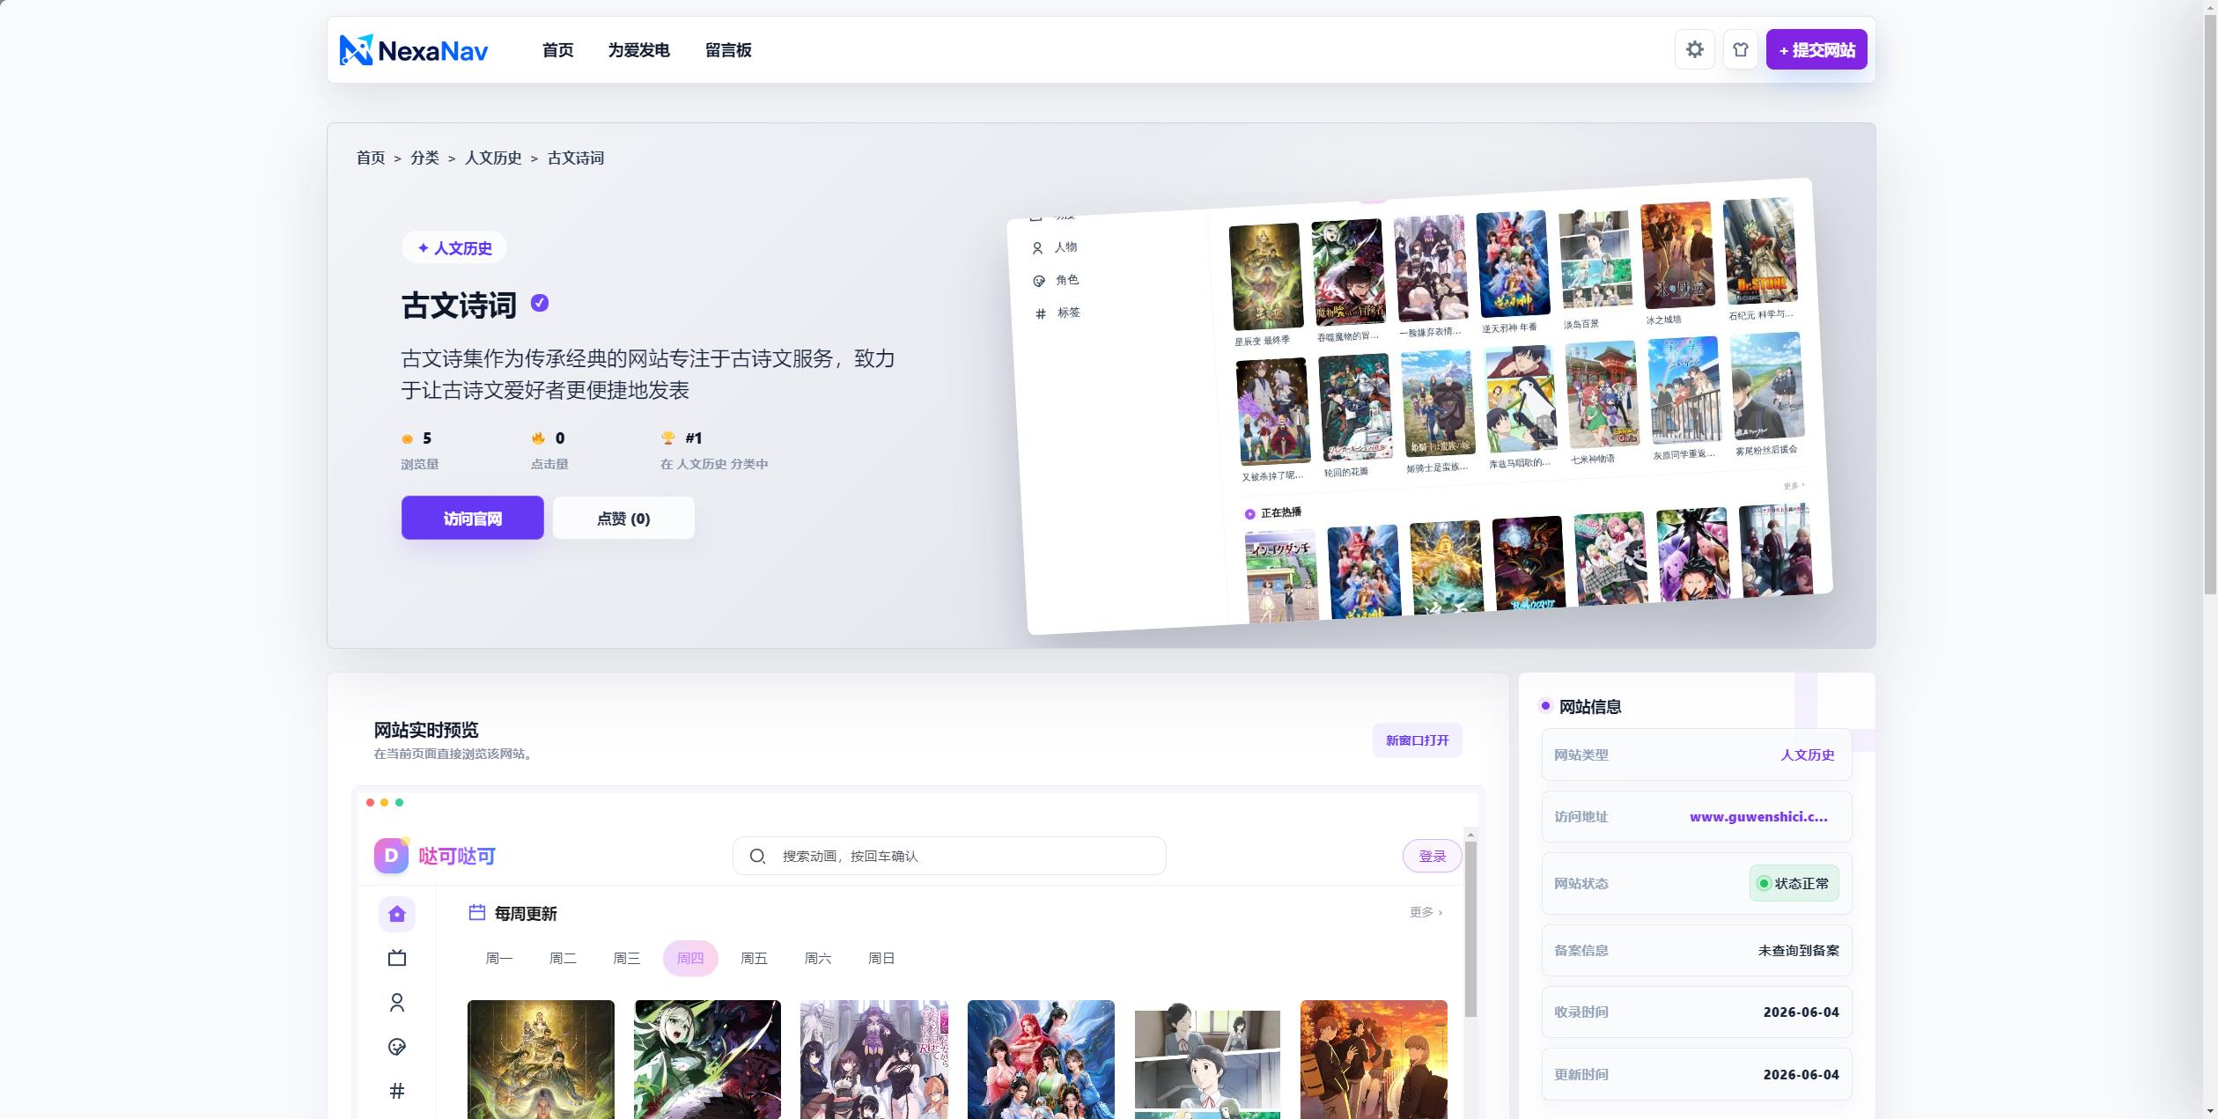Click the trophy ranking icon
This screenshot has width=2218, height=1119.
(x=668, y=438)
